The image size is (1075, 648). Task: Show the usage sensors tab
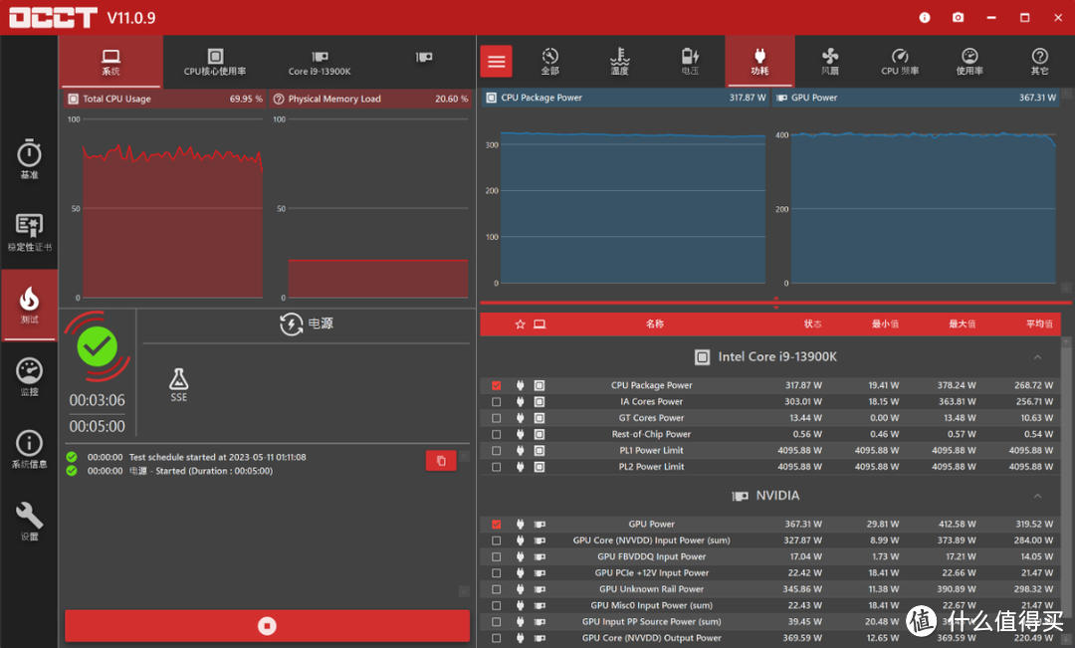click(969, 62)
